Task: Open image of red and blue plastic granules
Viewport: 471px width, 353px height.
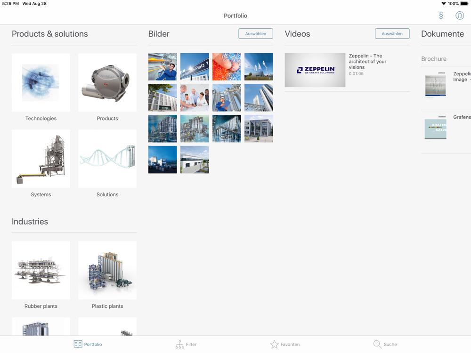Action: tap(227, 67)
